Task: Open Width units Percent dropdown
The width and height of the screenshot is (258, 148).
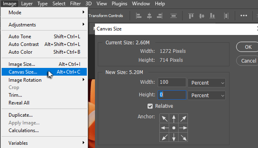Action: coord(207,83)
